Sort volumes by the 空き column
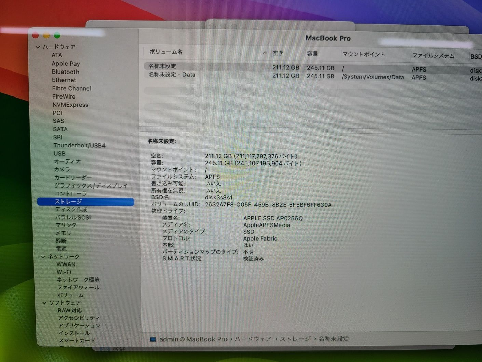 [277, 53]
